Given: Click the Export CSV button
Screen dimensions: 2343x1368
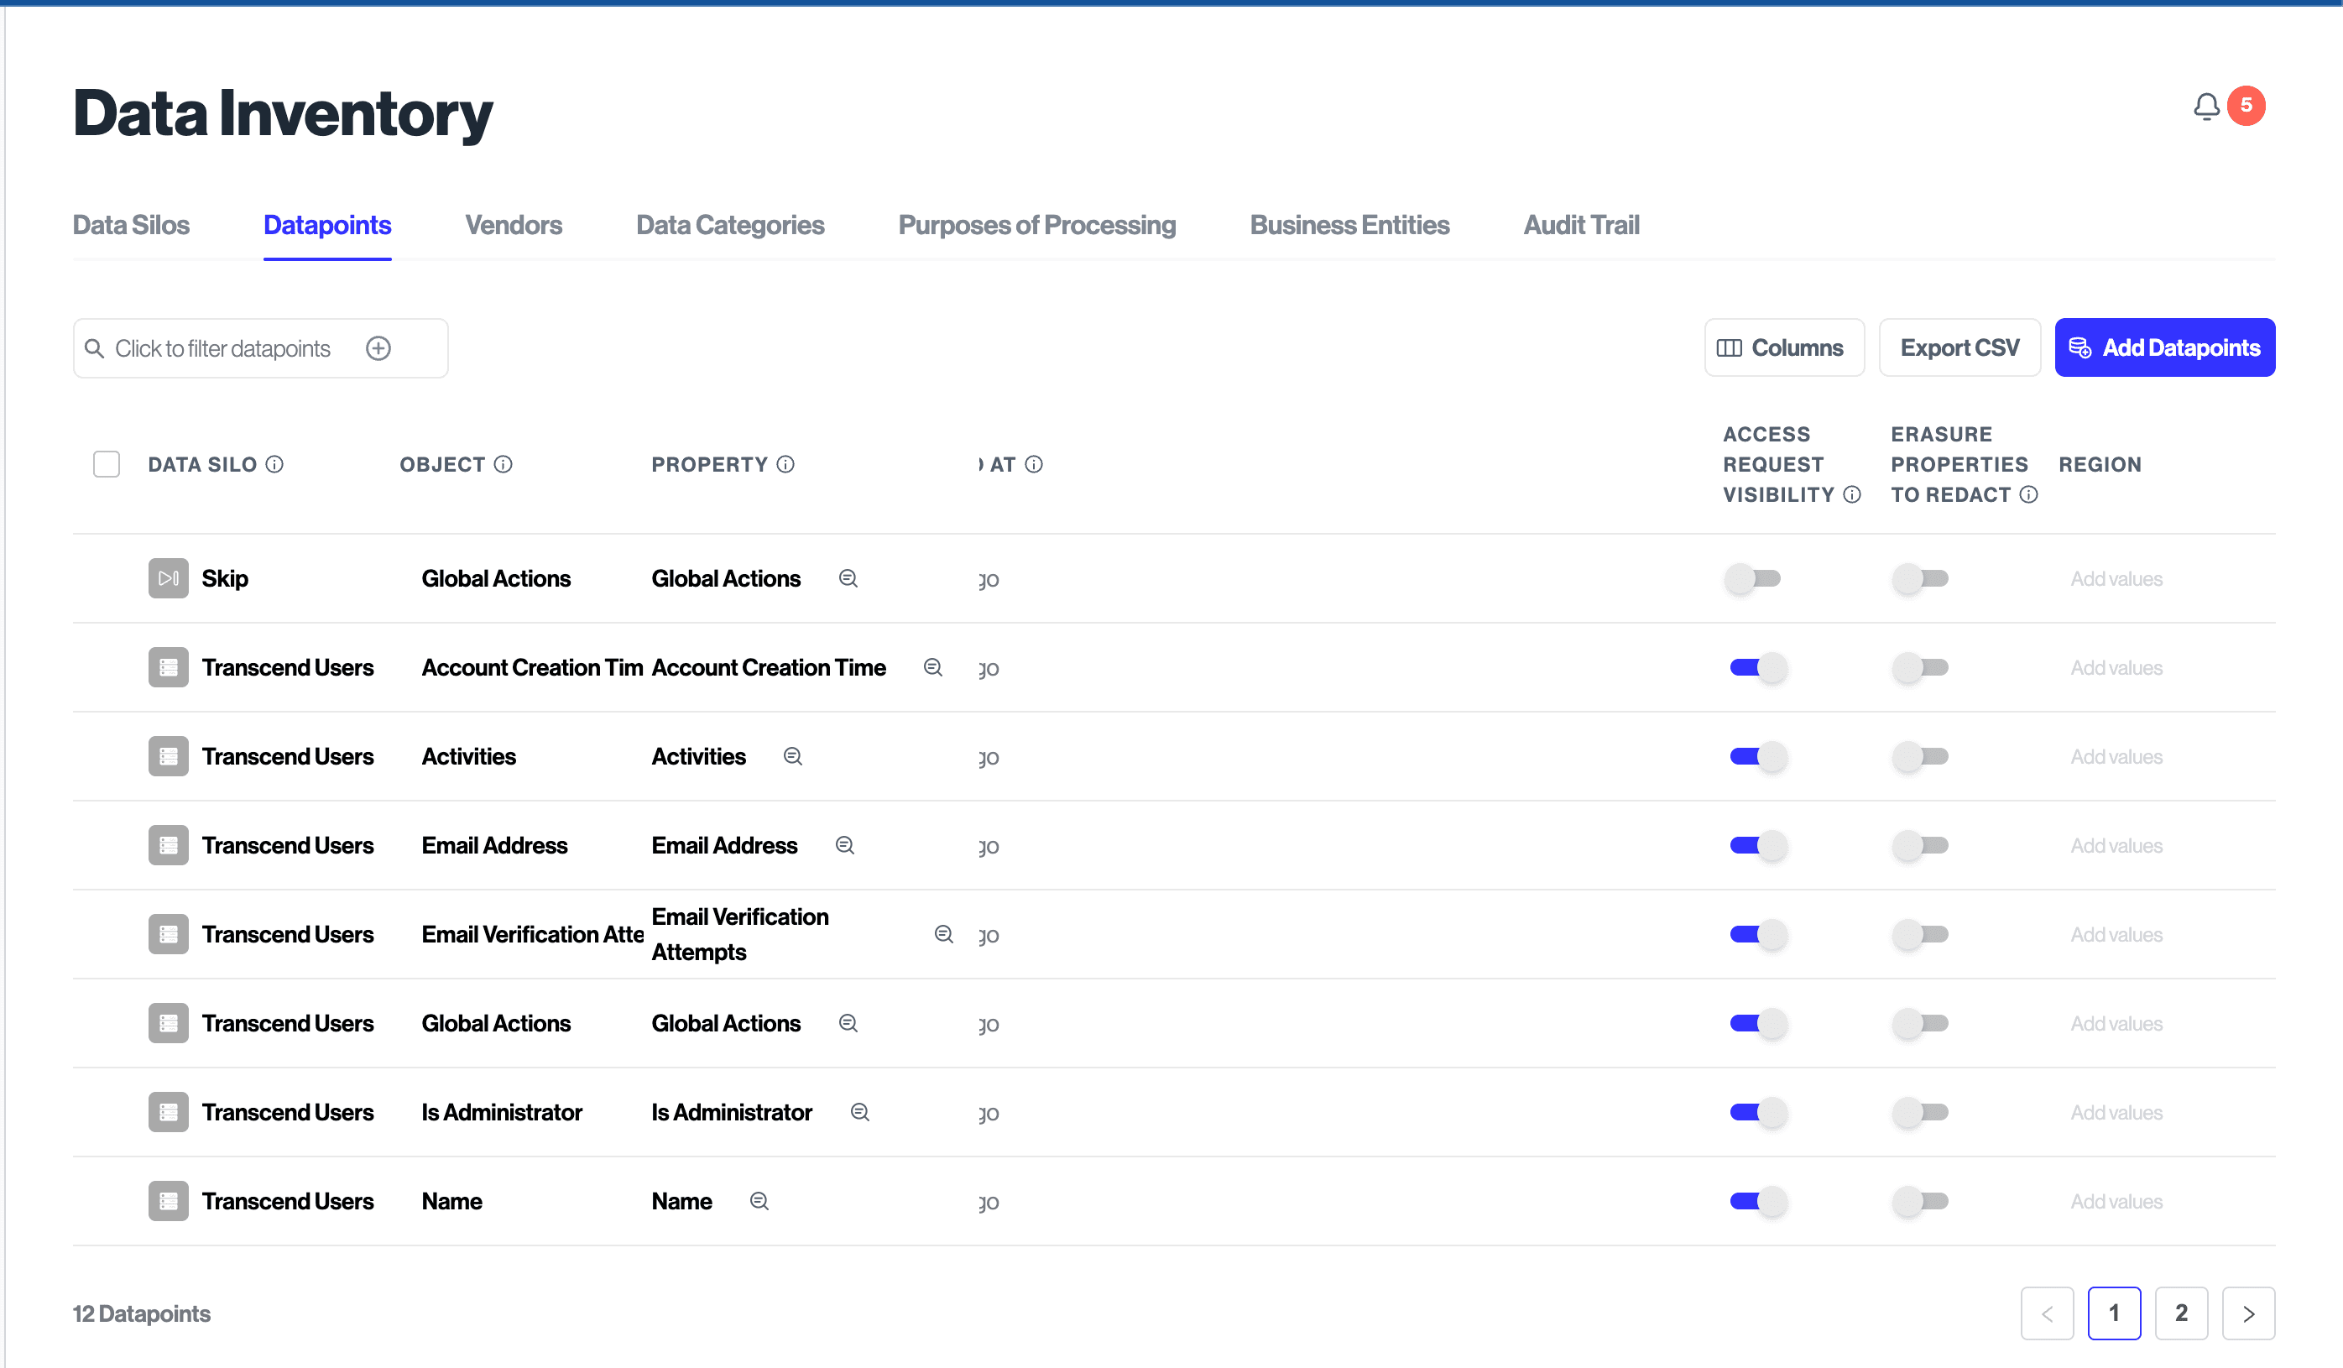Looking at the screenshot, I should pyautogui.click(x=1959, y=347).
